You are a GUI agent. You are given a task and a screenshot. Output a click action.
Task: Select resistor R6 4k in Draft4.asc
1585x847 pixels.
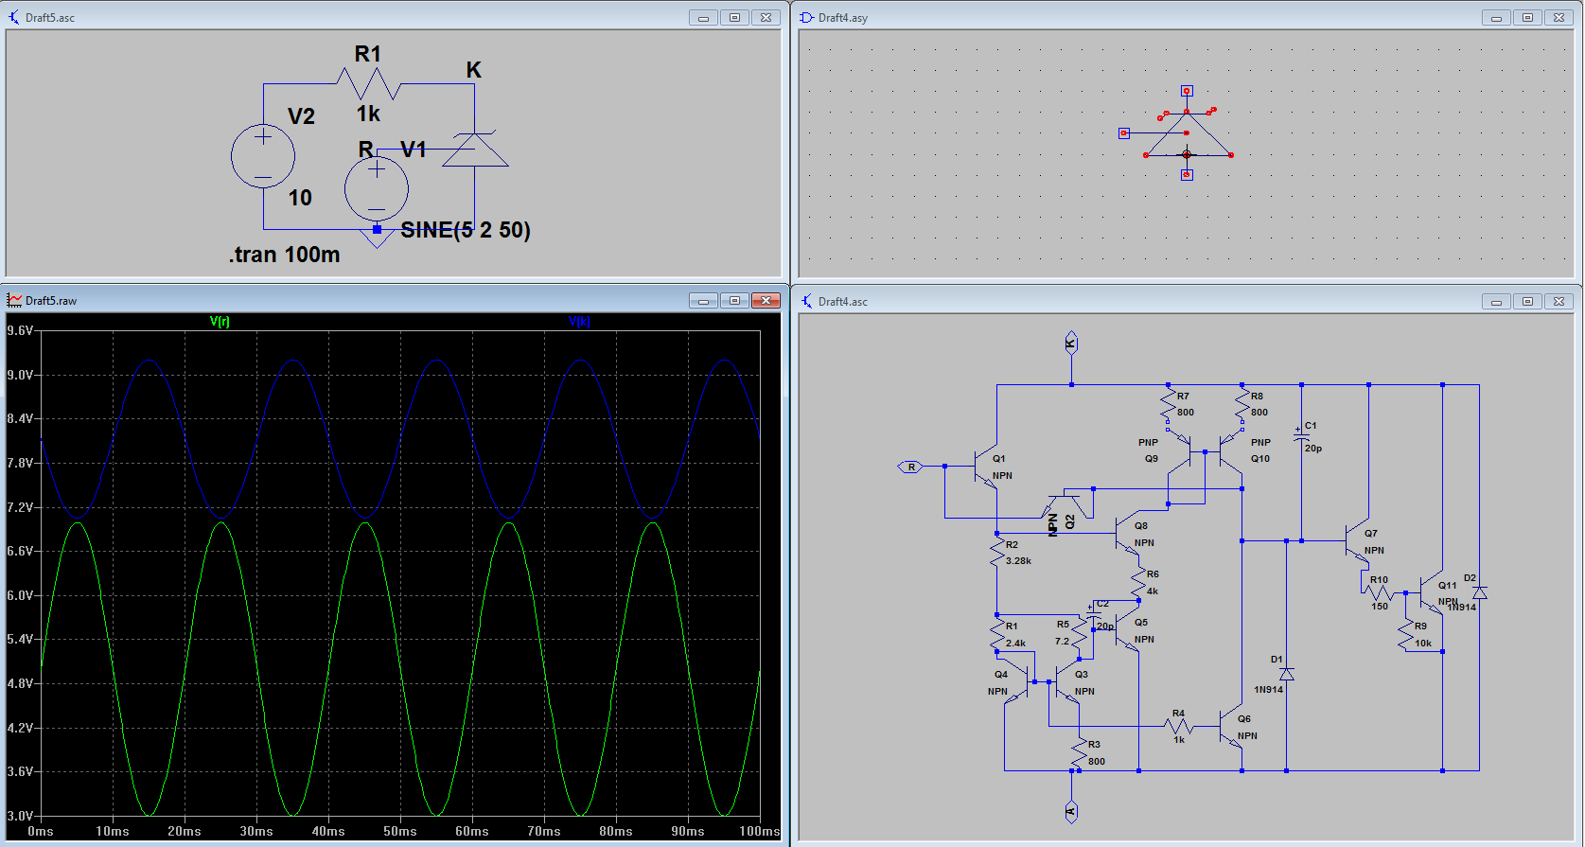1138,583
